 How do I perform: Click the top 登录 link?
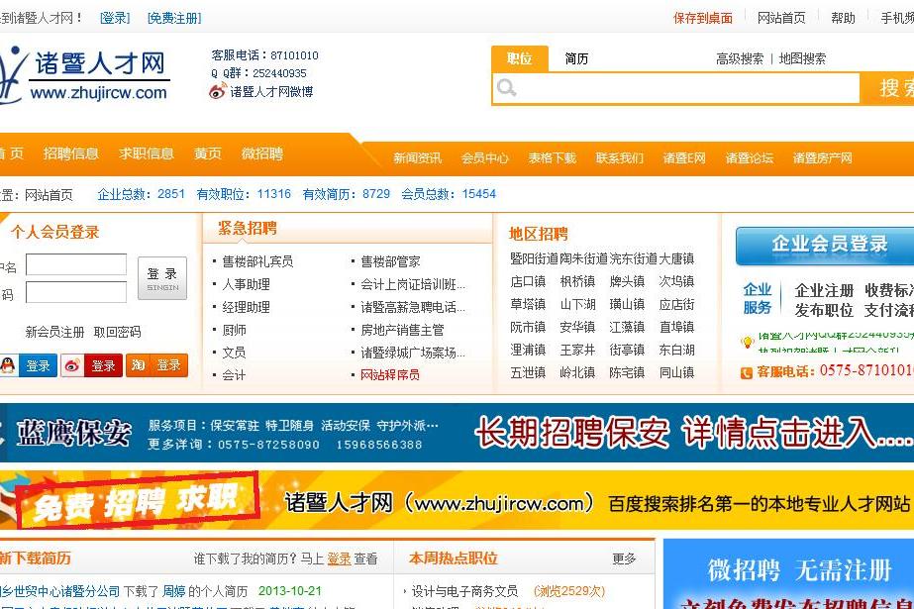115,18
